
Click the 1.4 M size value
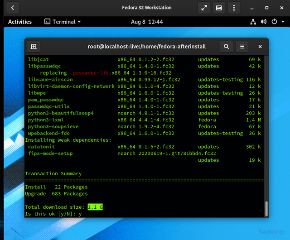253,120
